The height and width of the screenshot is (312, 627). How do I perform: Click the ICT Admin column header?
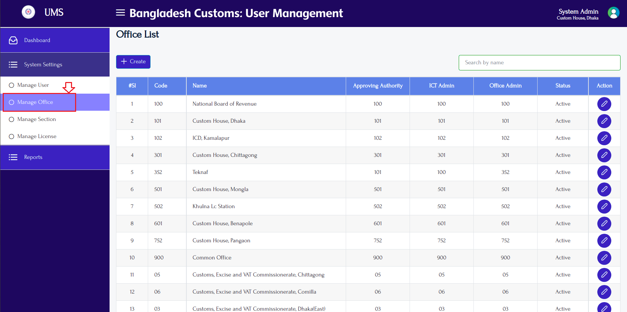click(442, 86)
